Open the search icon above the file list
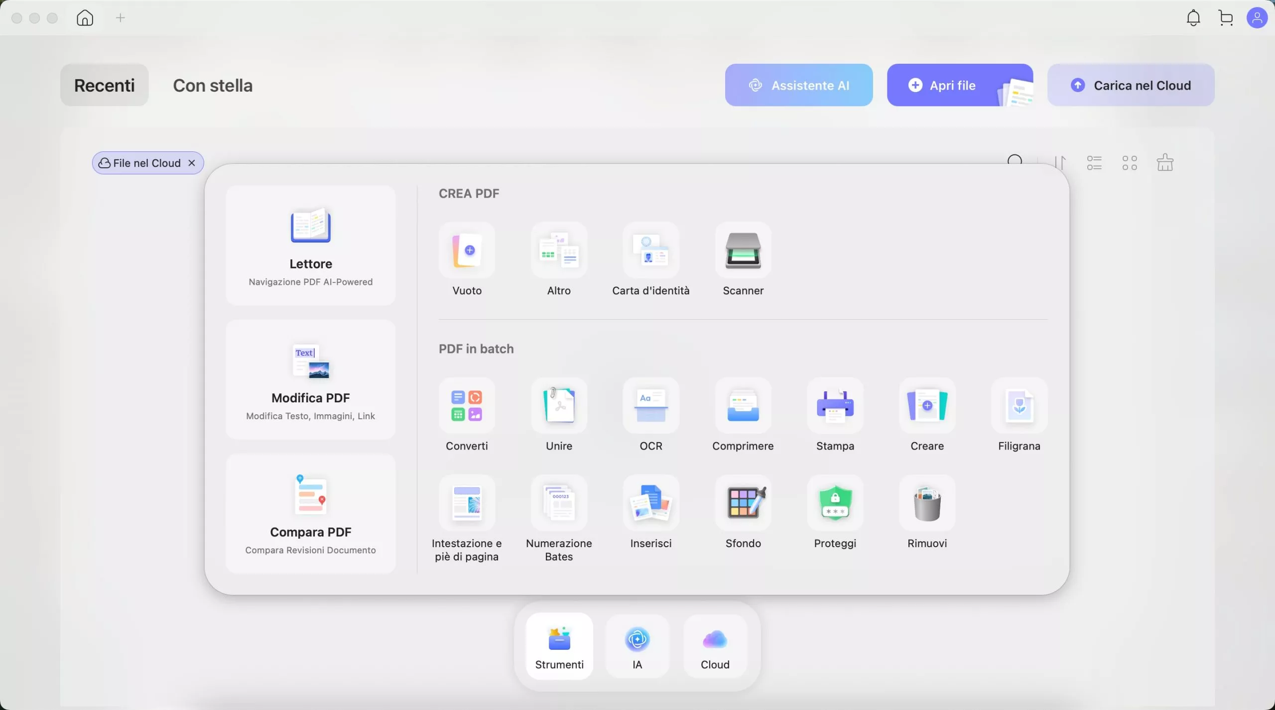The width and height of the screenshot is (1275, 710). pyautogui.click(x=1016, y=160)
